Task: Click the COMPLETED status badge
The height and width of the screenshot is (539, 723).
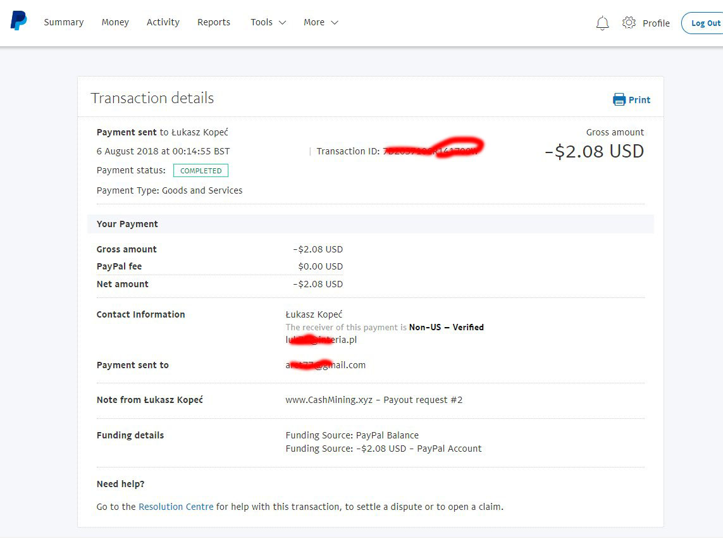Action: pos(201,171)
